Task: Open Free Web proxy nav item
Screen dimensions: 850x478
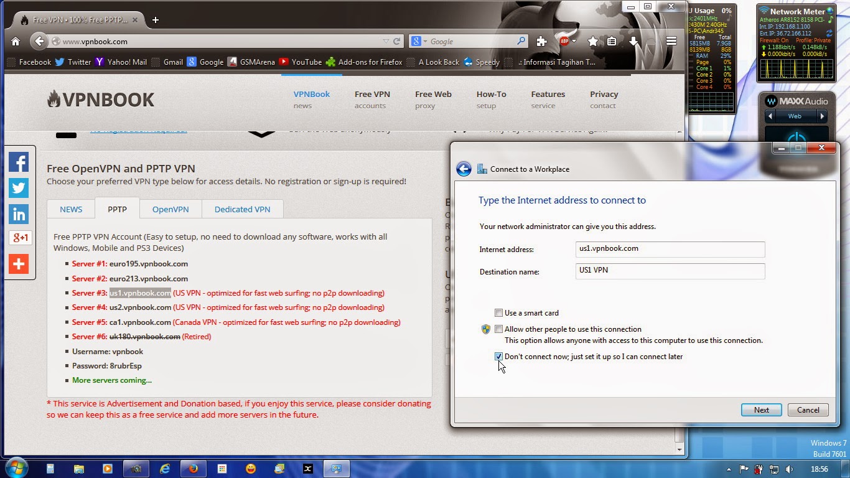Action: [433, 100]
